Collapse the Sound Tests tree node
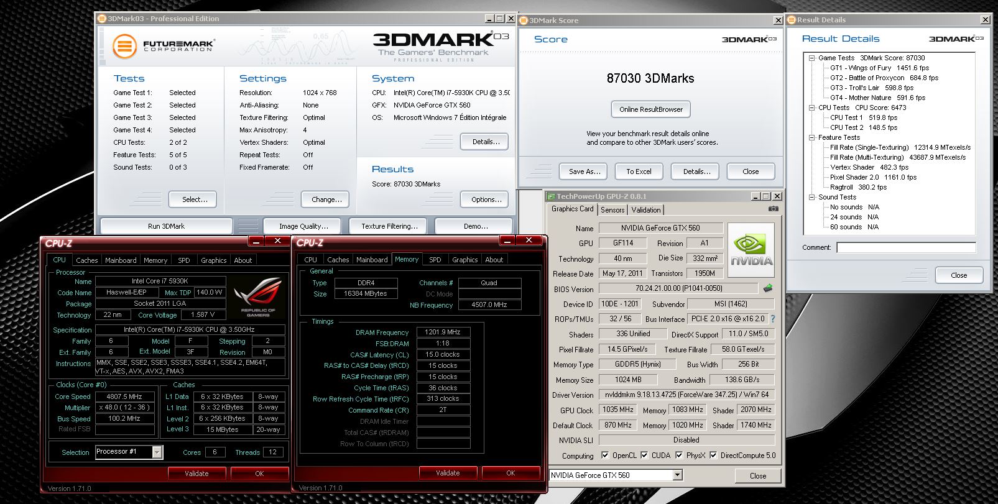 coord(811,197)
